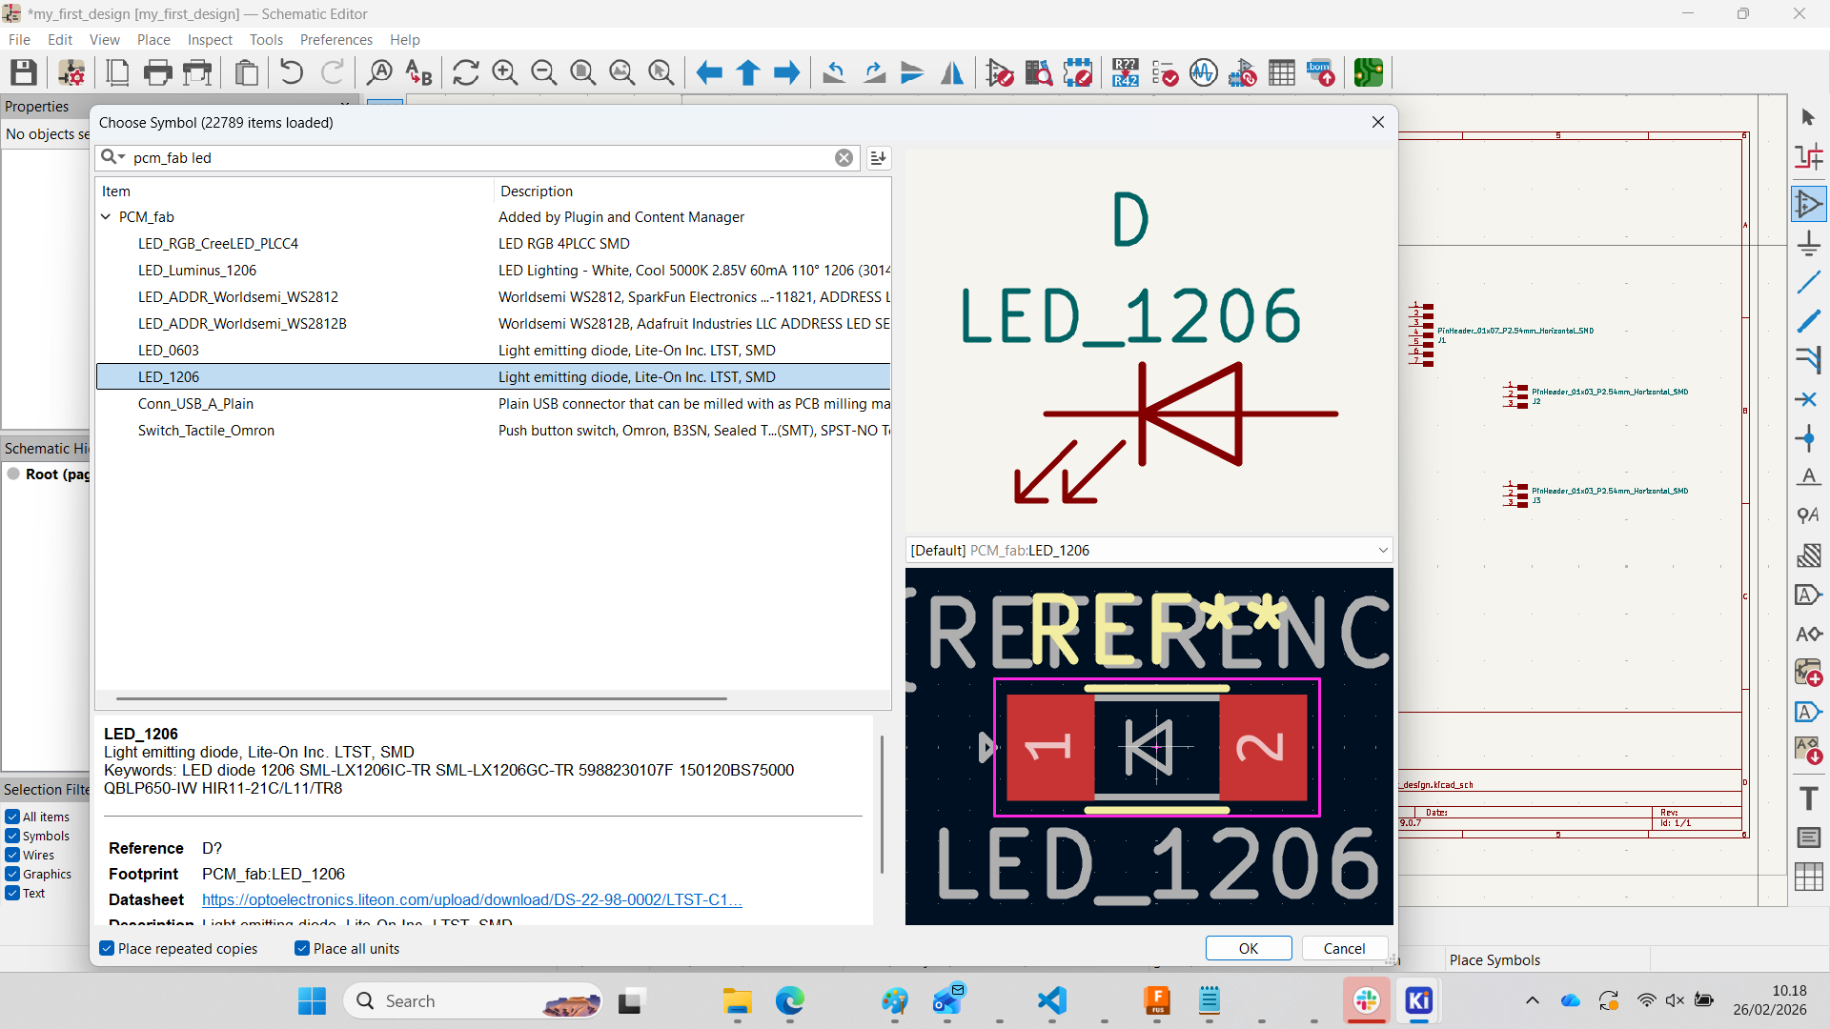Open the search options arrow in symbol search

point(122,157)
